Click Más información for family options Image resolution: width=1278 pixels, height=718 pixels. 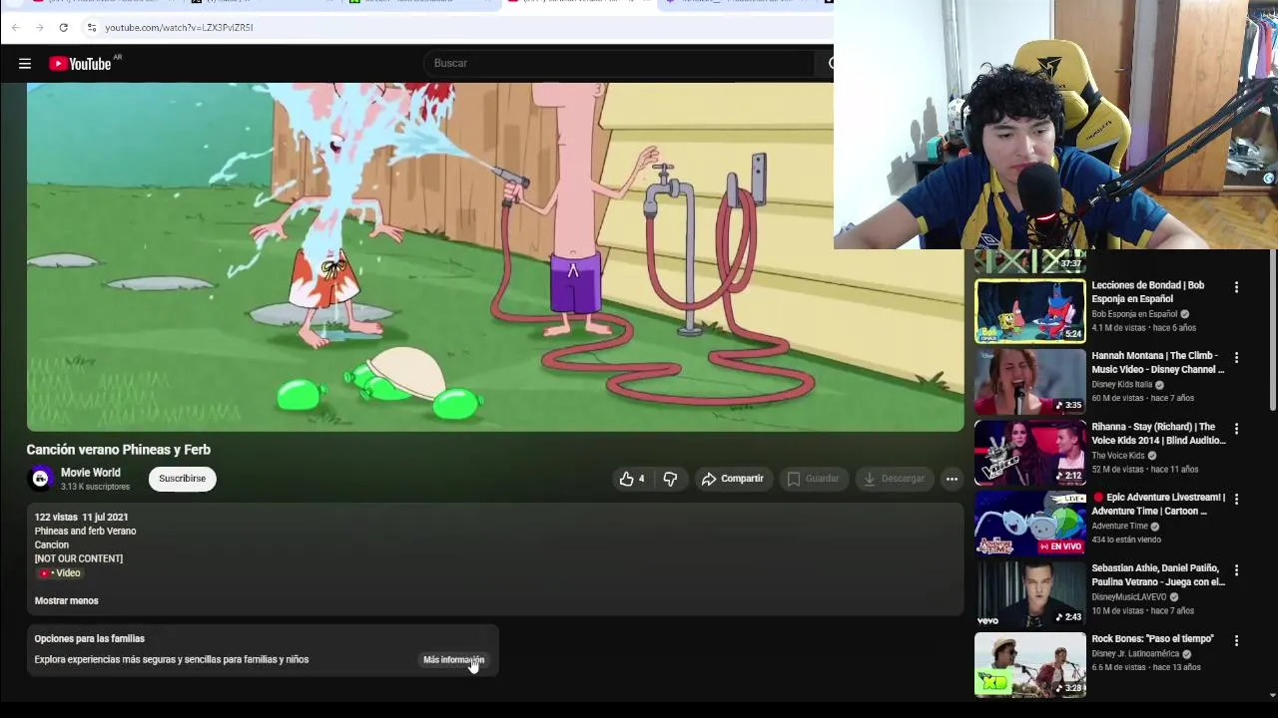pyautogui.click(x=453, y=659)
